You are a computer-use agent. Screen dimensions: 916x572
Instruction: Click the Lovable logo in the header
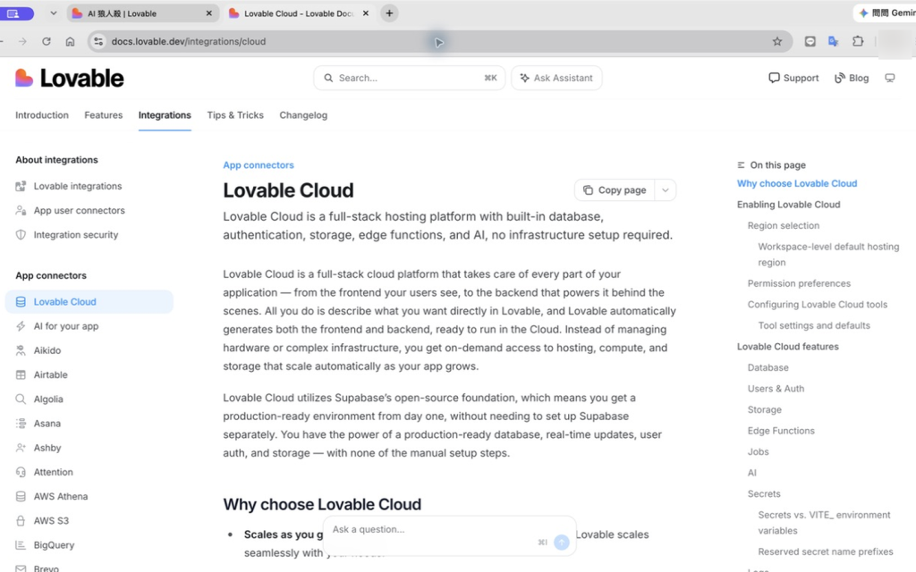pyautogui.click(x=70, y=79)
